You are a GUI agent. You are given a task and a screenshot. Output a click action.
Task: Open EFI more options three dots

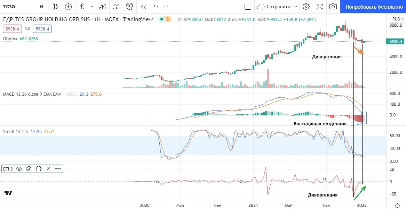coord(58,169)
